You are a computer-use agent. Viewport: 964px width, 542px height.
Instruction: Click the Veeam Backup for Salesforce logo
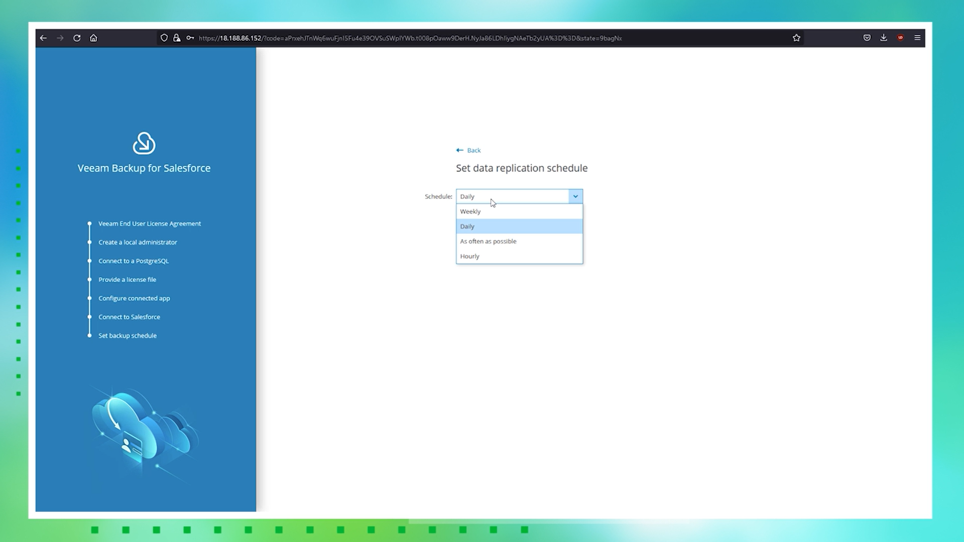point(144,144)
